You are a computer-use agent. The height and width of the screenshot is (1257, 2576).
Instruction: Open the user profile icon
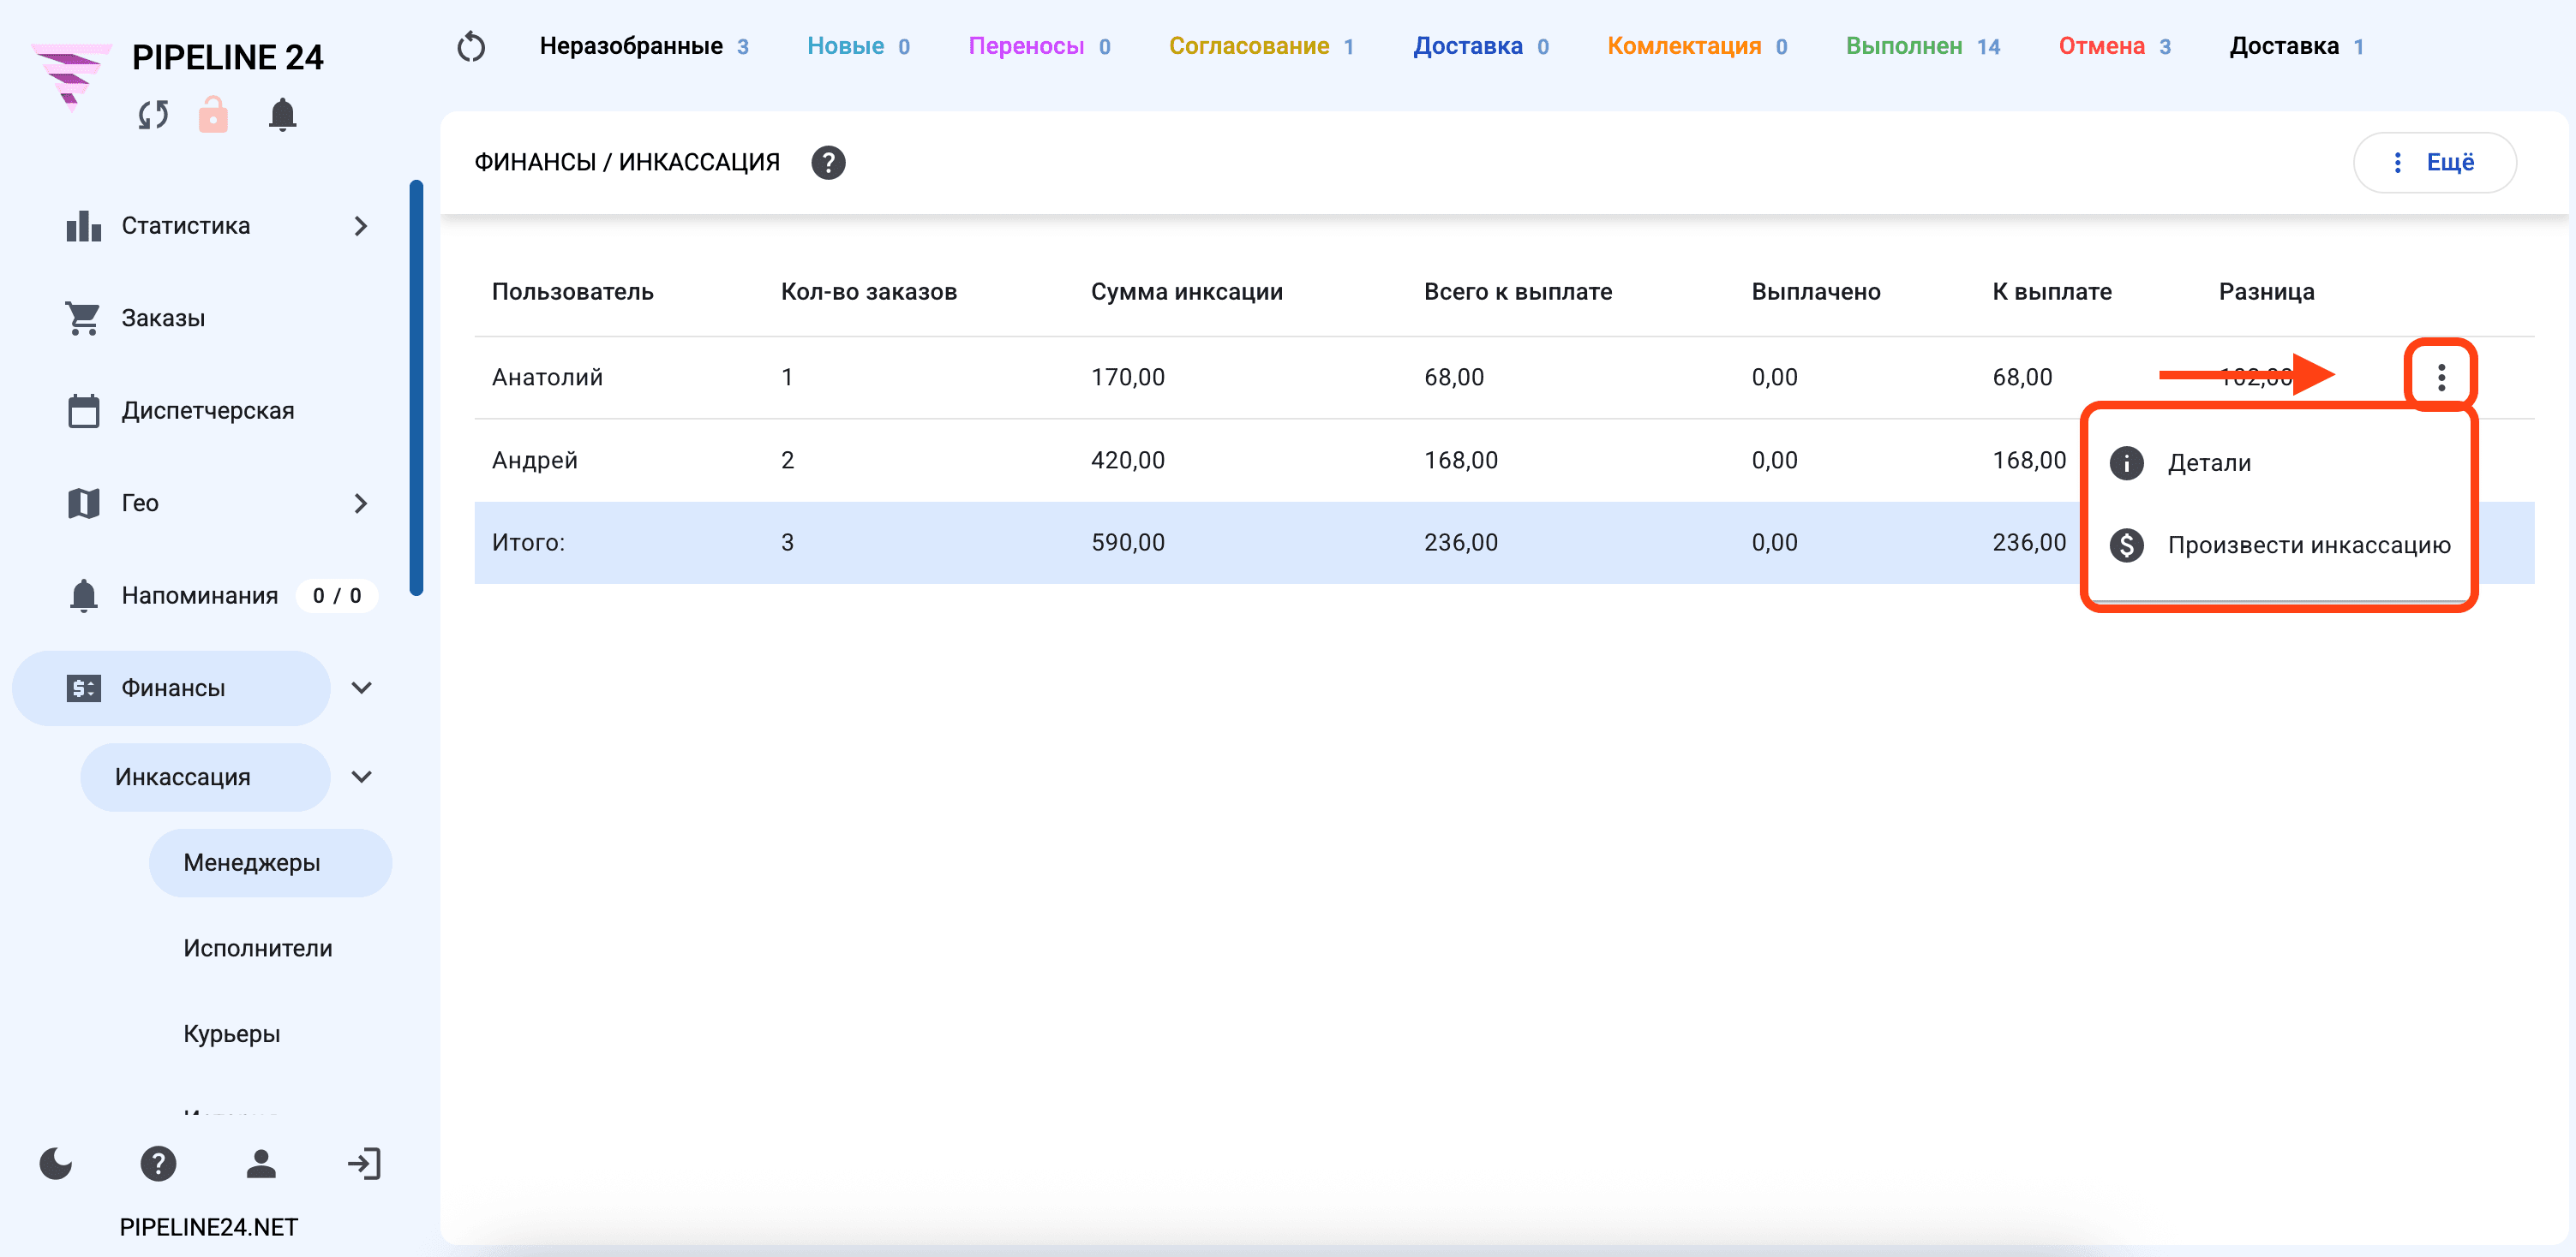(261, 1163)
